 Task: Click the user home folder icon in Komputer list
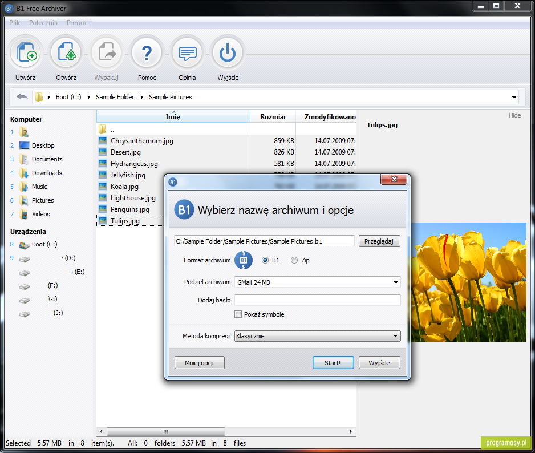24,132
